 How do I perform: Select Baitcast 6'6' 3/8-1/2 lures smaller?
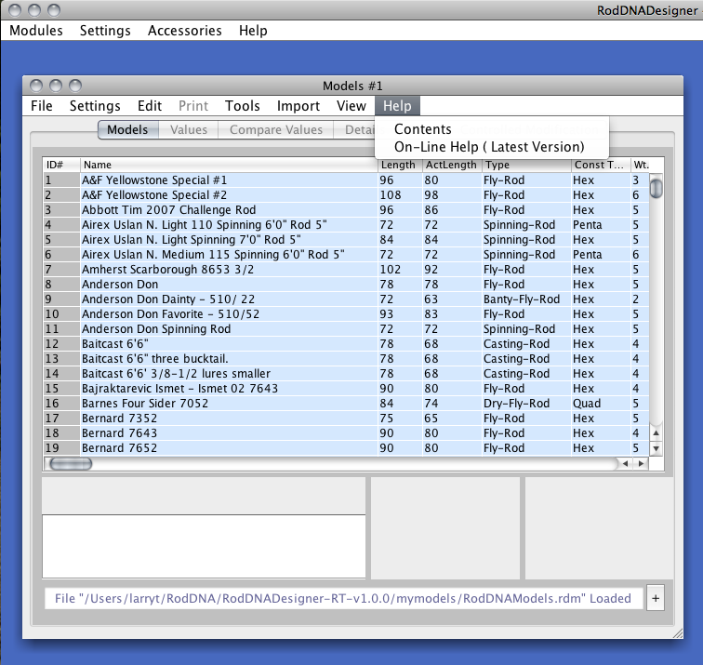(346, 374)
